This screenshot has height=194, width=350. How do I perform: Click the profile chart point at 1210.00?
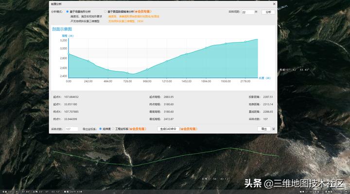pyautogui.click(x=167, y=61)
